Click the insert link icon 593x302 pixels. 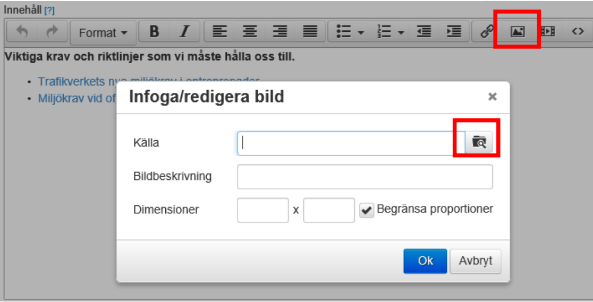pyautogui.click(x=485, y=32)
